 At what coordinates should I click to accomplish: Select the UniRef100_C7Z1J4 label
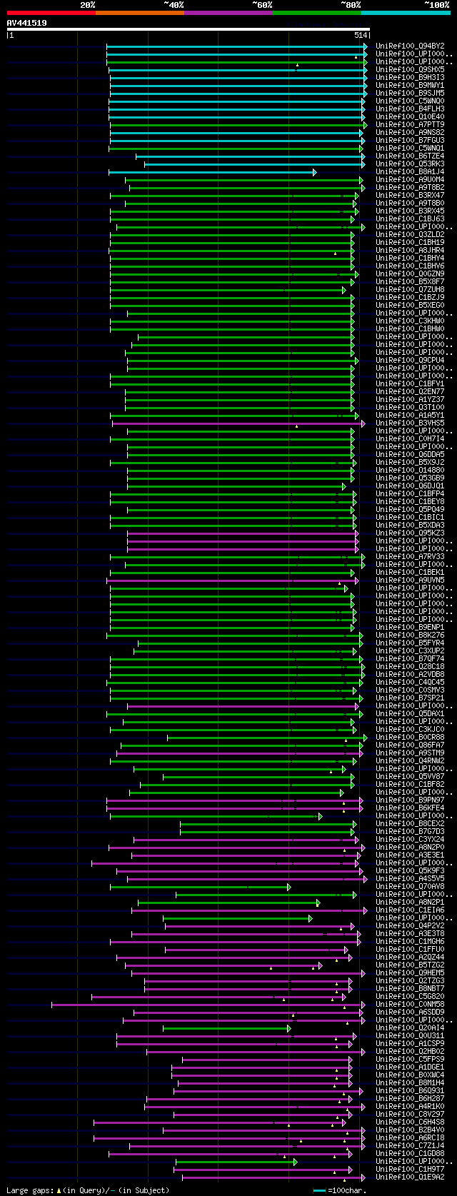click(410, 1145)
